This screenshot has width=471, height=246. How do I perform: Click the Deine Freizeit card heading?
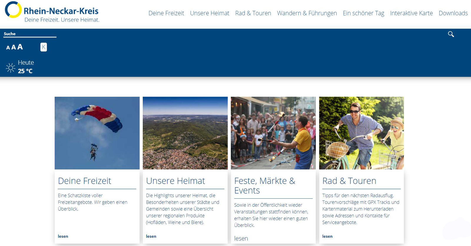tap(84, 181)
